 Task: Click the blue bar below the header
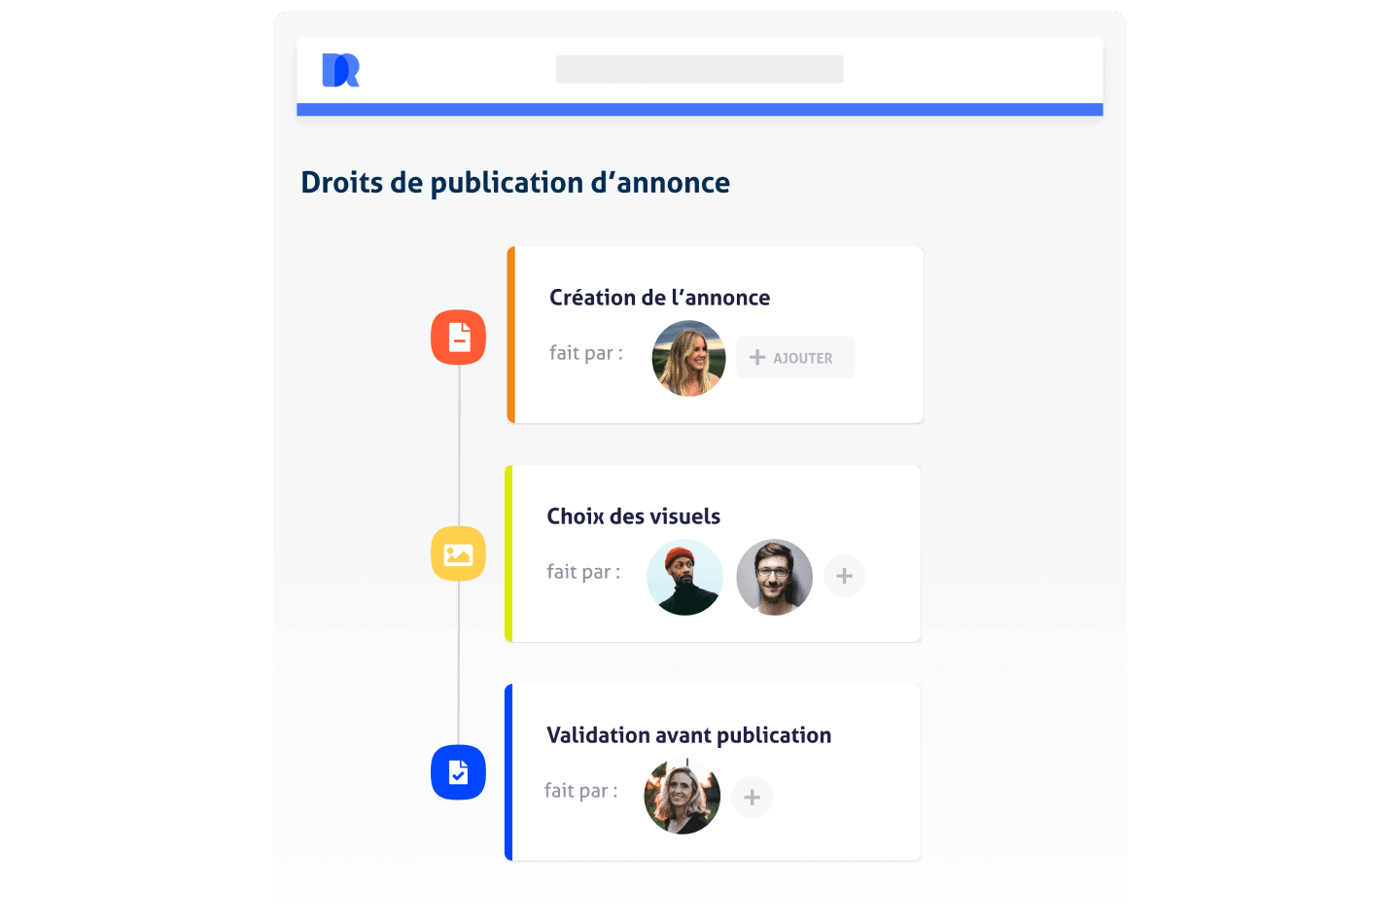699,110
